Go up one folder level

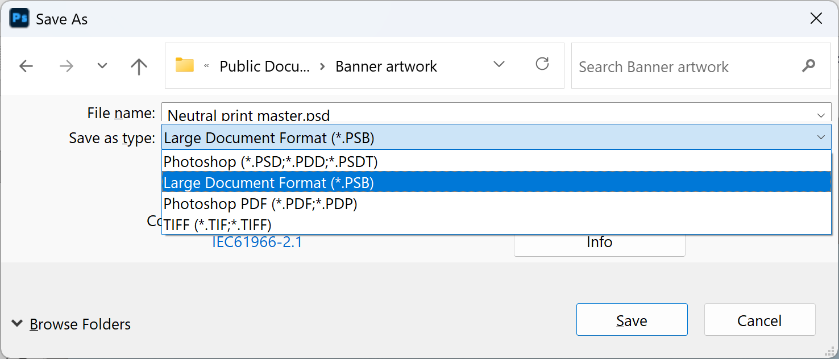(x=139, y=66)
